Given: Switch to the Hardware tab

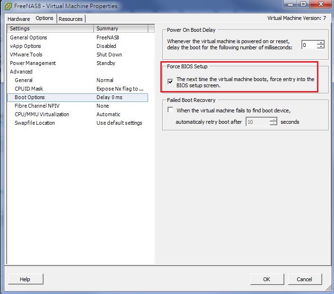Looking at the screenshot, I should 19,19.
